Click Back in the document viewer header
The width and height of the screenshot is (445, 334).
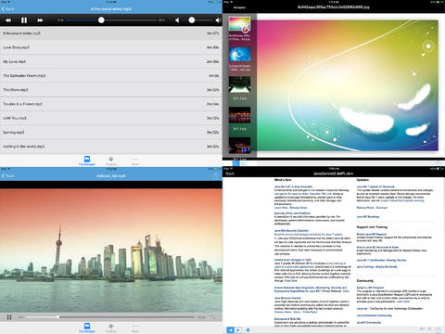pos(230,173)
